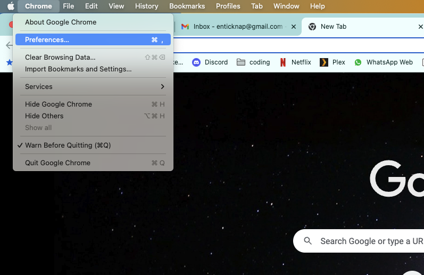Open the Help menu
The image size is (424, 275).
pyautogui.click(x=317, y=6)
